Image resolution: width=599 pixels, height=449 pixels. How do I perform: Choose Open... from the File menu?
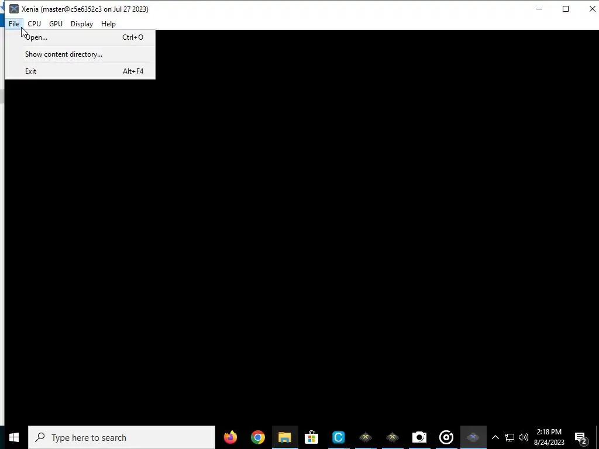pos(80,37)
